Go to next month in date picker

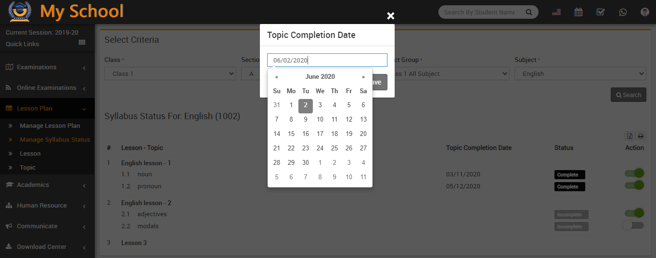363,77
